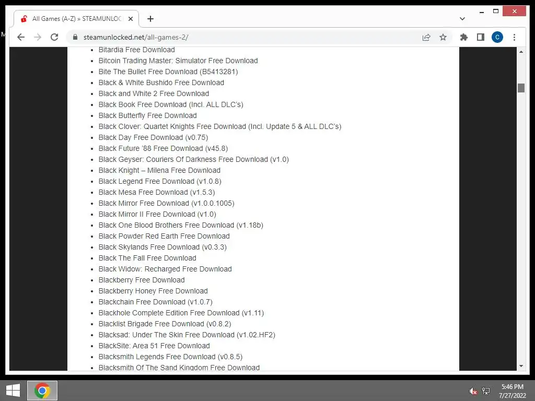This screenshot has width=535, height=401.
Task: Open Blacksmith Legends Free Download link
Action: click(x=171, y=357)
